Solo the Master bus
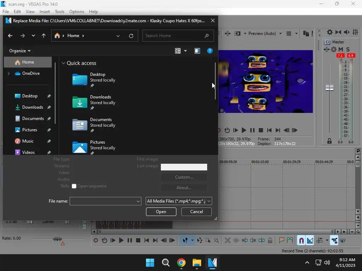362x271 pixels. 348,49
